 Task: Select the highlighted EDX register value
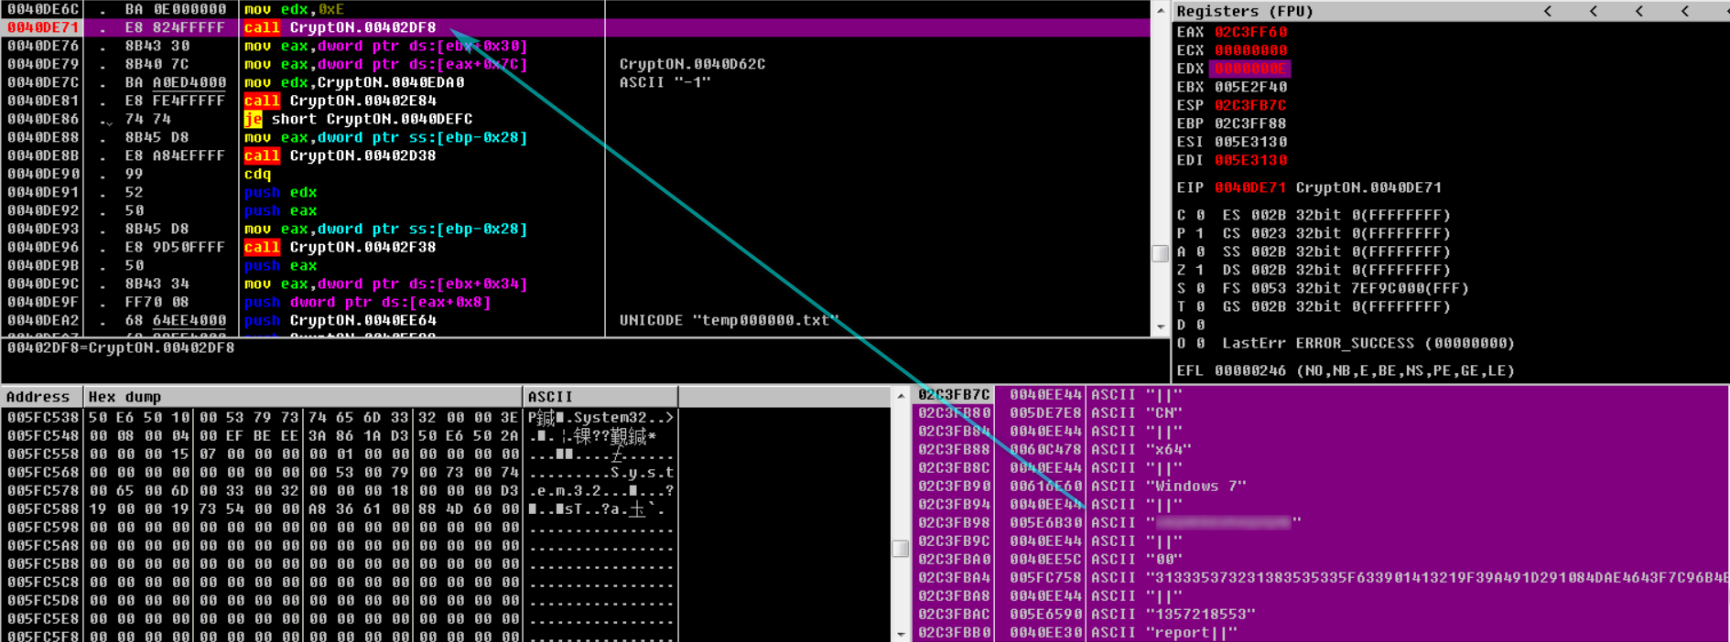(1249, 69)
